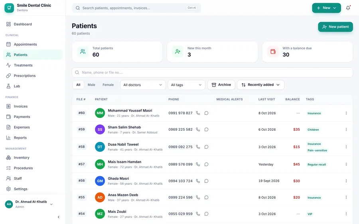Message Sham Salim Shehab via chat icon
Screen dimensions: 359x224
[x=206, y=130]
